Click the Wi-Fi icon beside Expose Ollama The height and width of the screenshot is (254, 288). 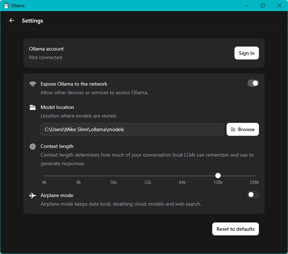33,84
